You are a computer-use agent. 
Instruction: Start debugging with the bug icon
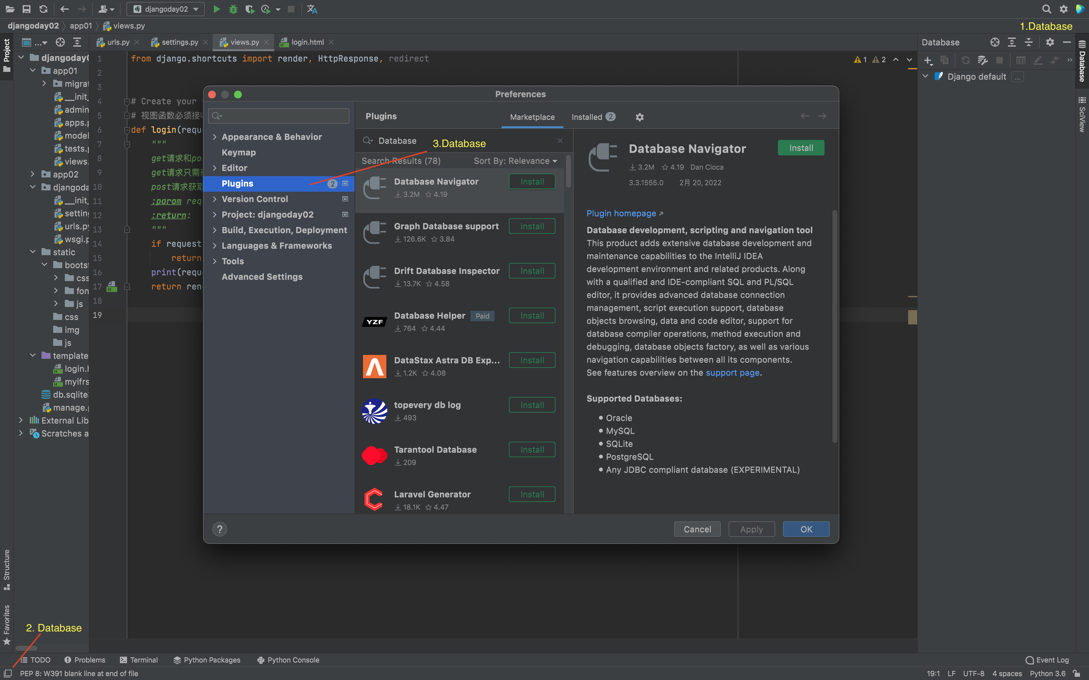[x=233, y=9]
